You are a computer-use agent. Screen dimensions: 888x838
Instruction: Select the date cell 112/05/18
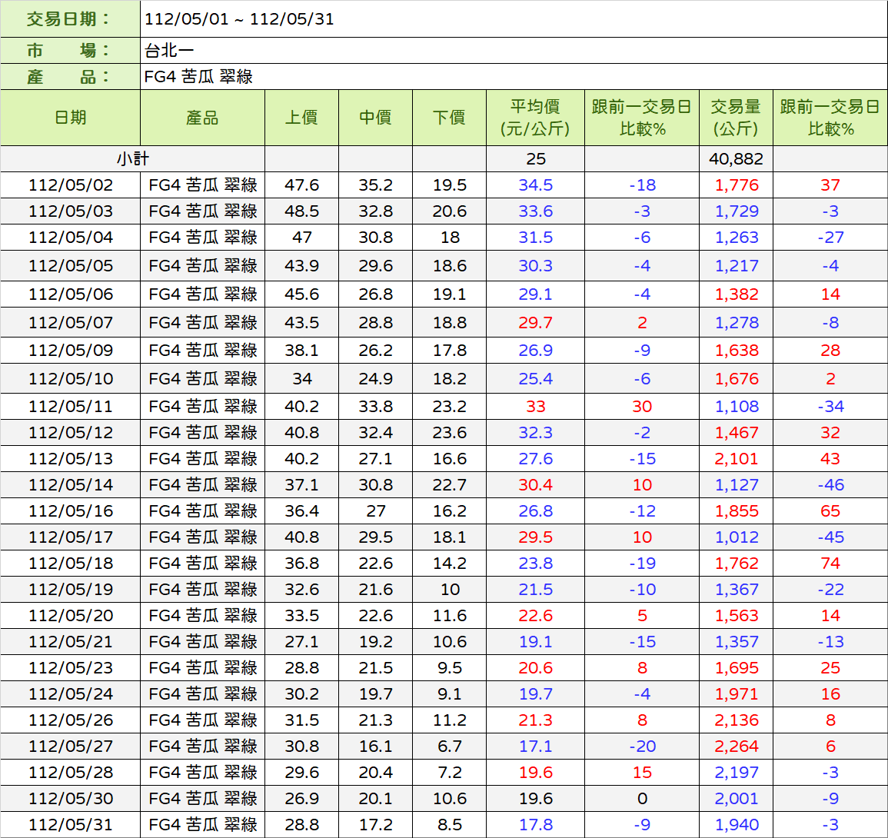pos(71,564)
